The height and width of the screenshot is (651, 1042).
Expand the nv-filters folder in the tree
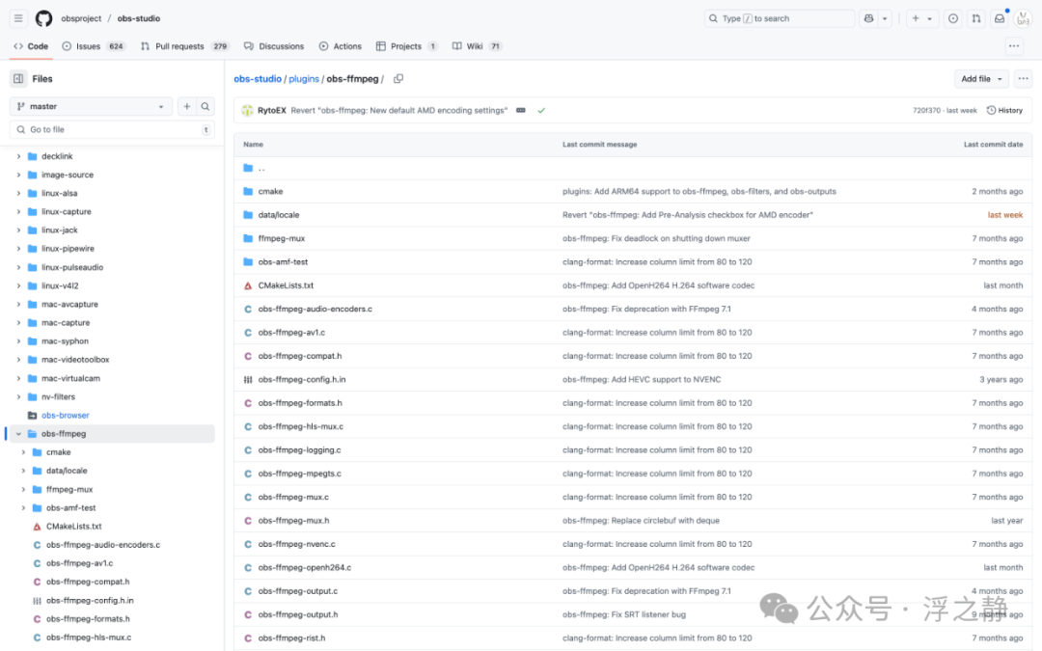click(x=18, y=396)
